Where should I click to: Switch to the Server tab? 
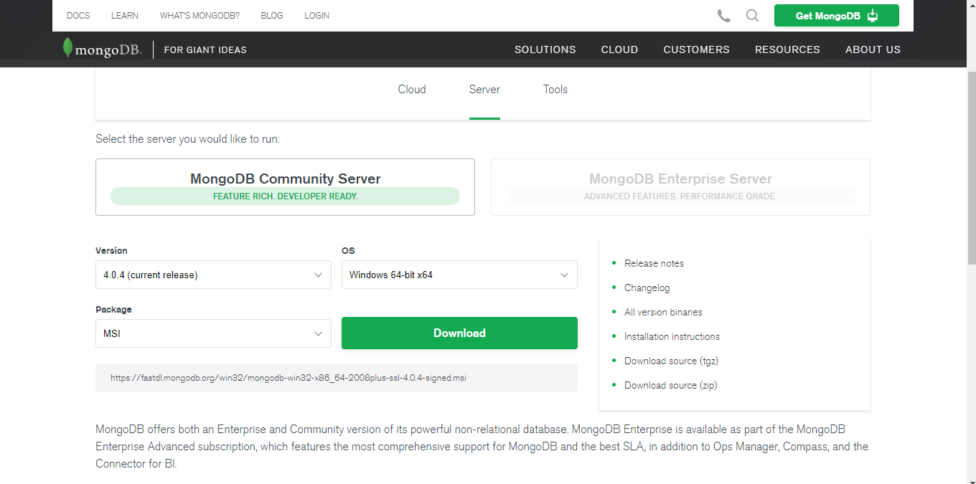tap(484, 90)
